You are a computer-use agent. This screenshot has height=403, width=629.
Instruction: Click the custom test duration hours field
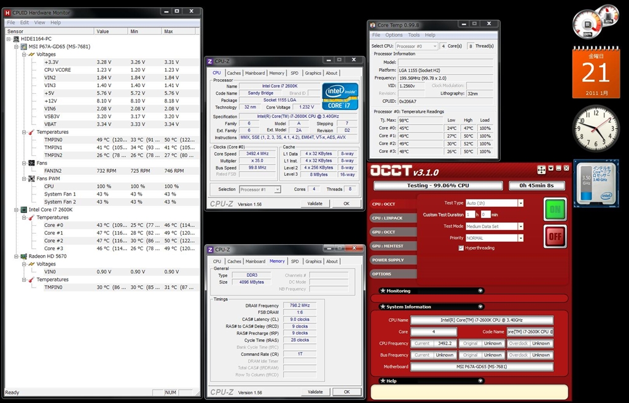470,215
